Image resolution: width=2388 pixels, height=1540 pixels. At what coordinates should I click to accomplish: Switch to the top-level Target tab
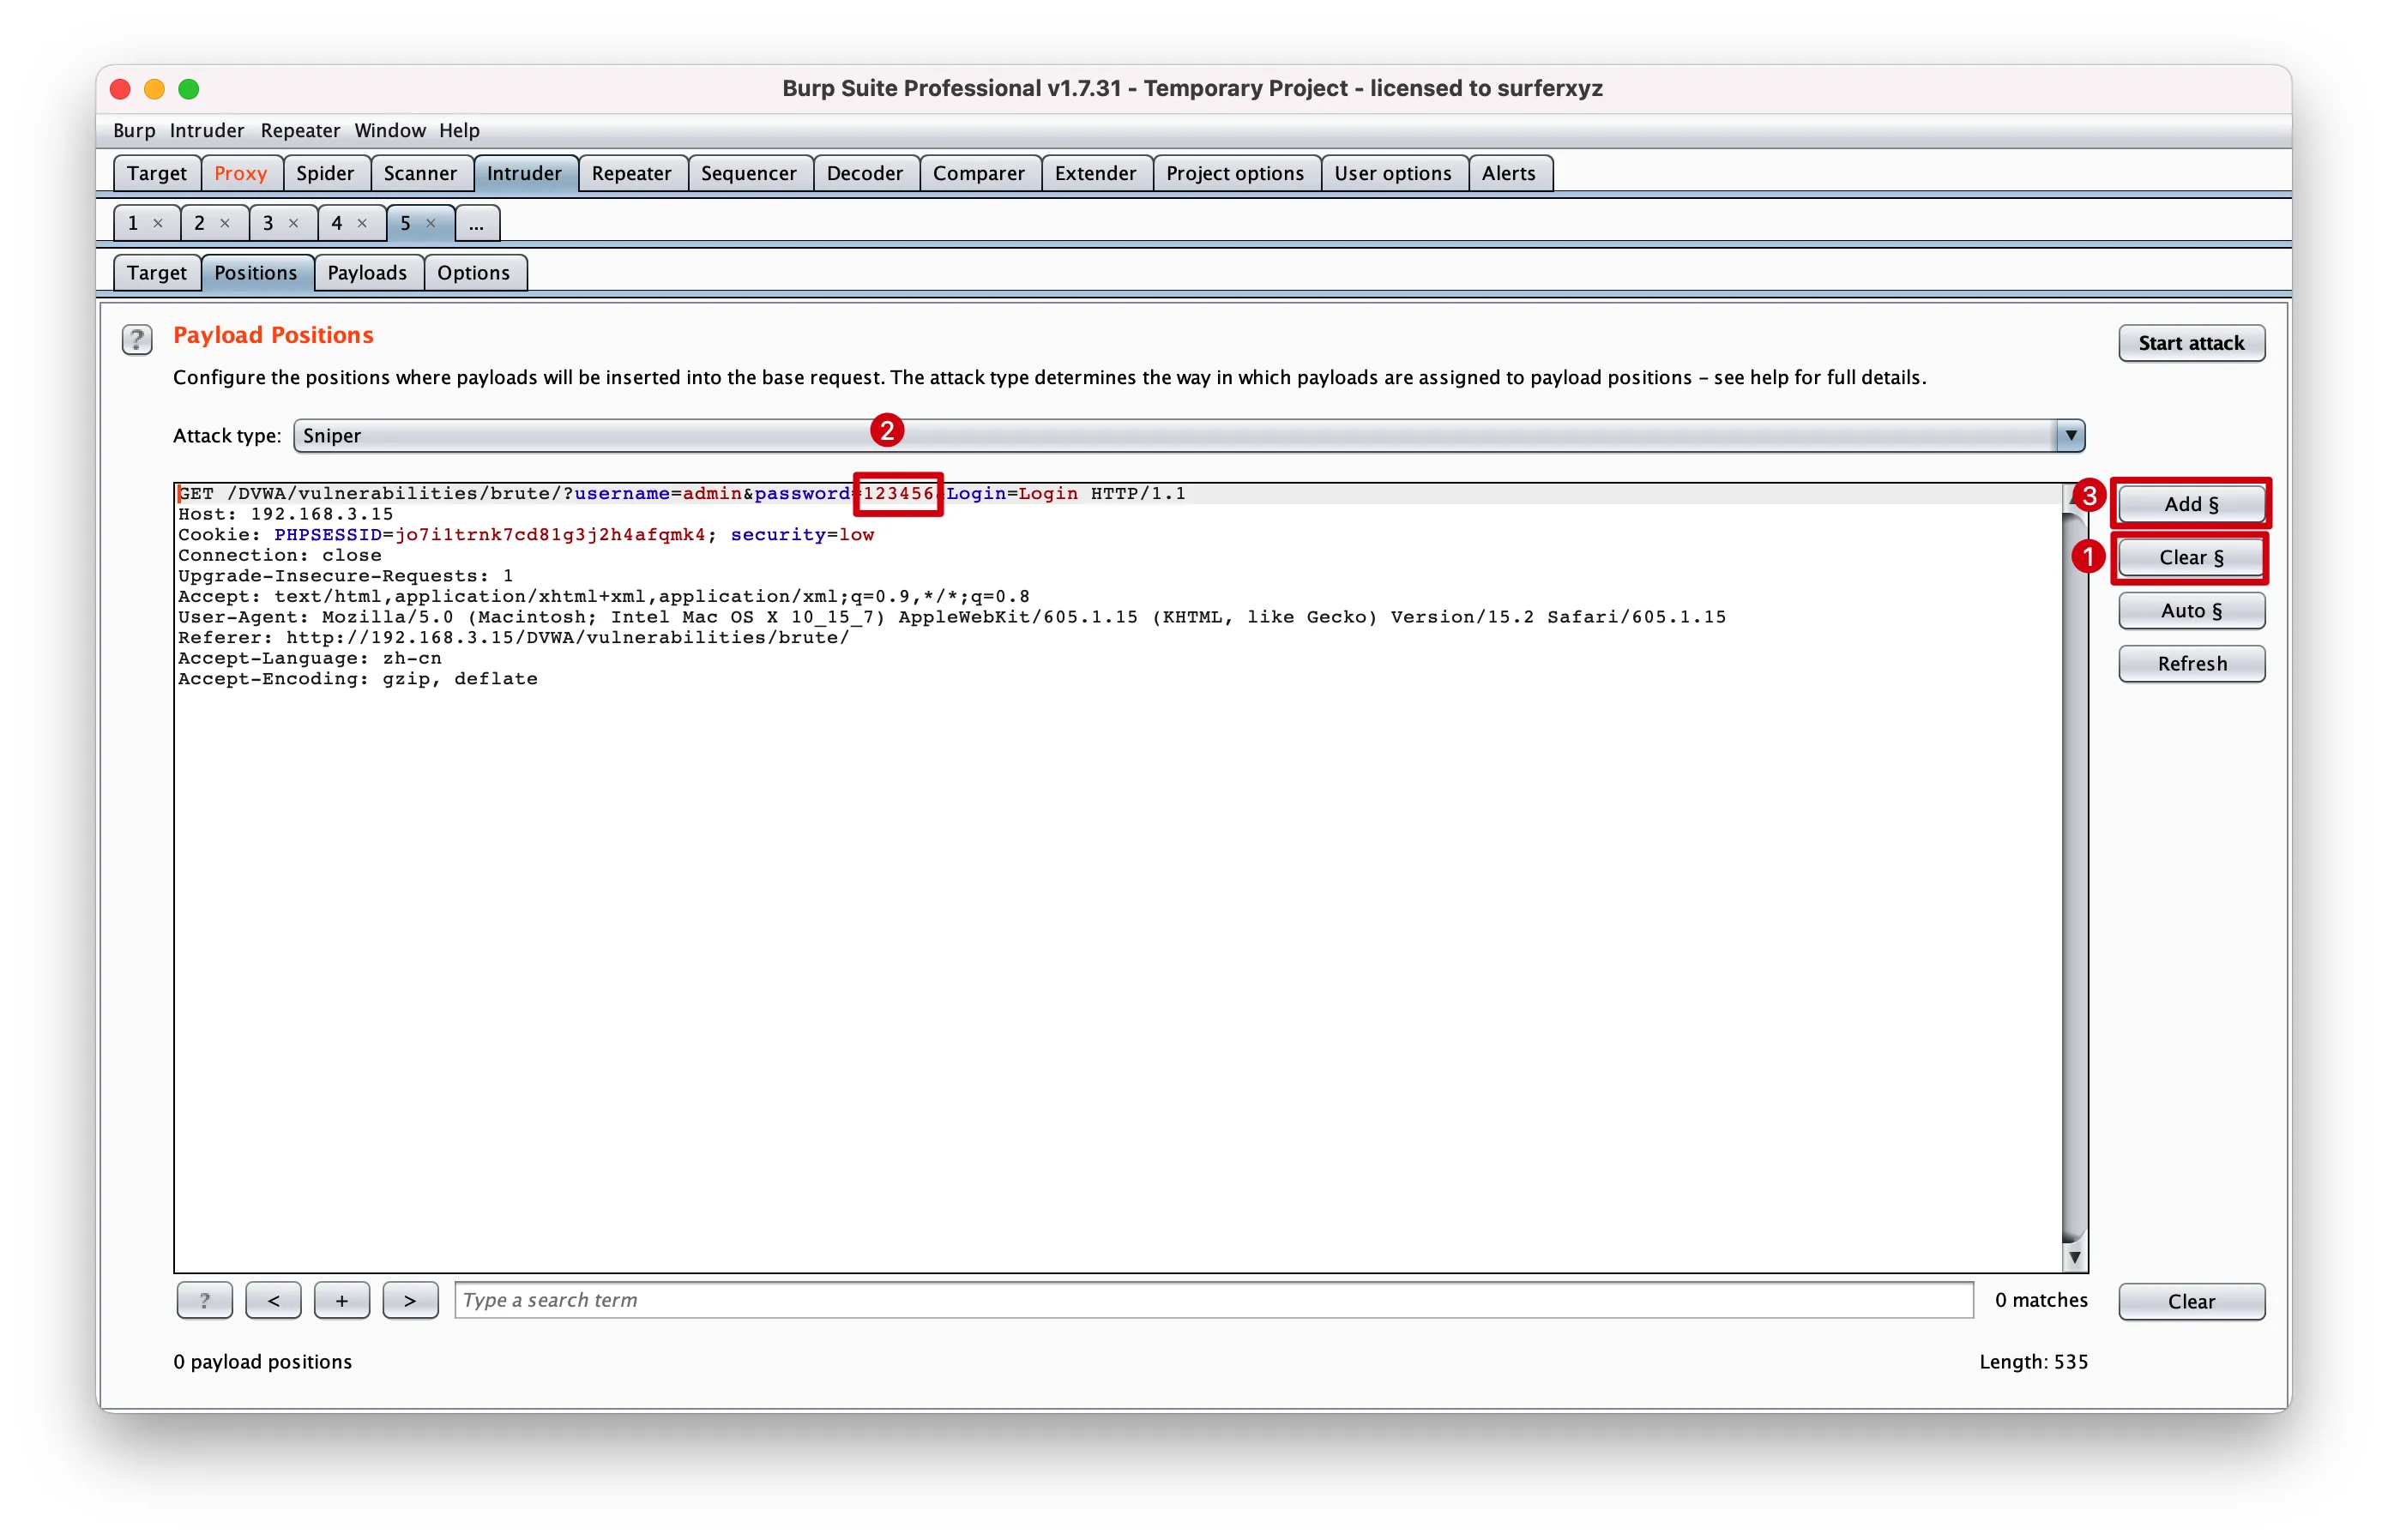(157, 174)
